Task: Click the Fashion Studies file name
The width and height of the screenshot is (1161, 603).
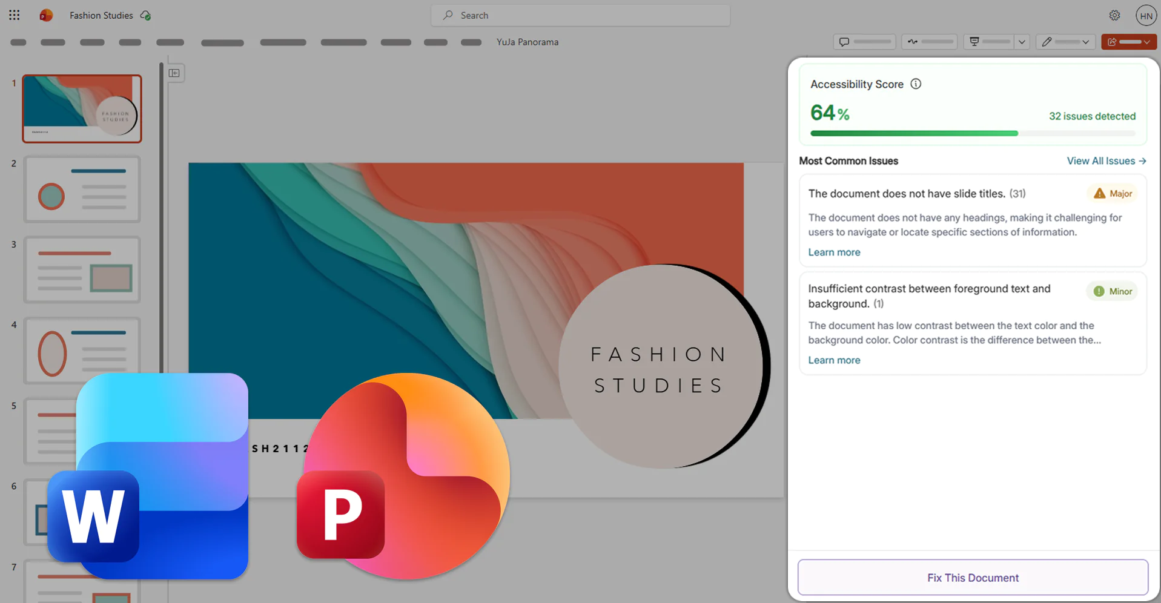Action: click(101, 15)
